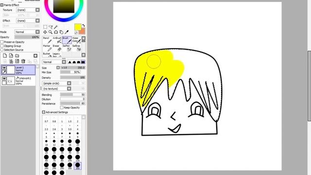Clear layer icon beside the trash
This screenshot has height=175, width=311.
click(x=17, y=61)
